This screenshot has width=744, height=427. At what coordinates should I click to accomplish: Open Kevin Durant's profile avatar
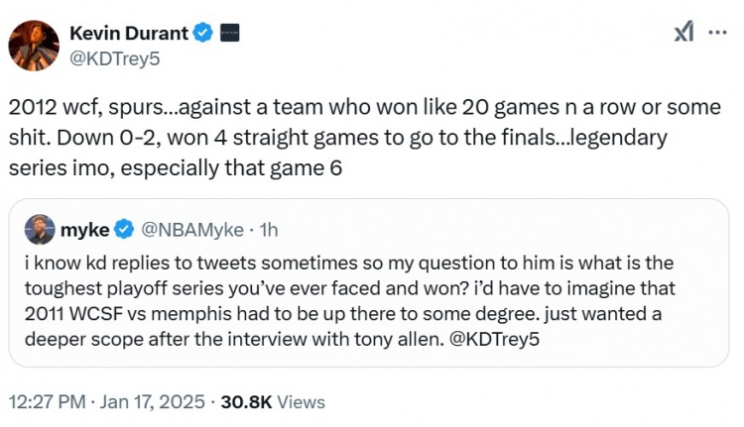[34, 45]
